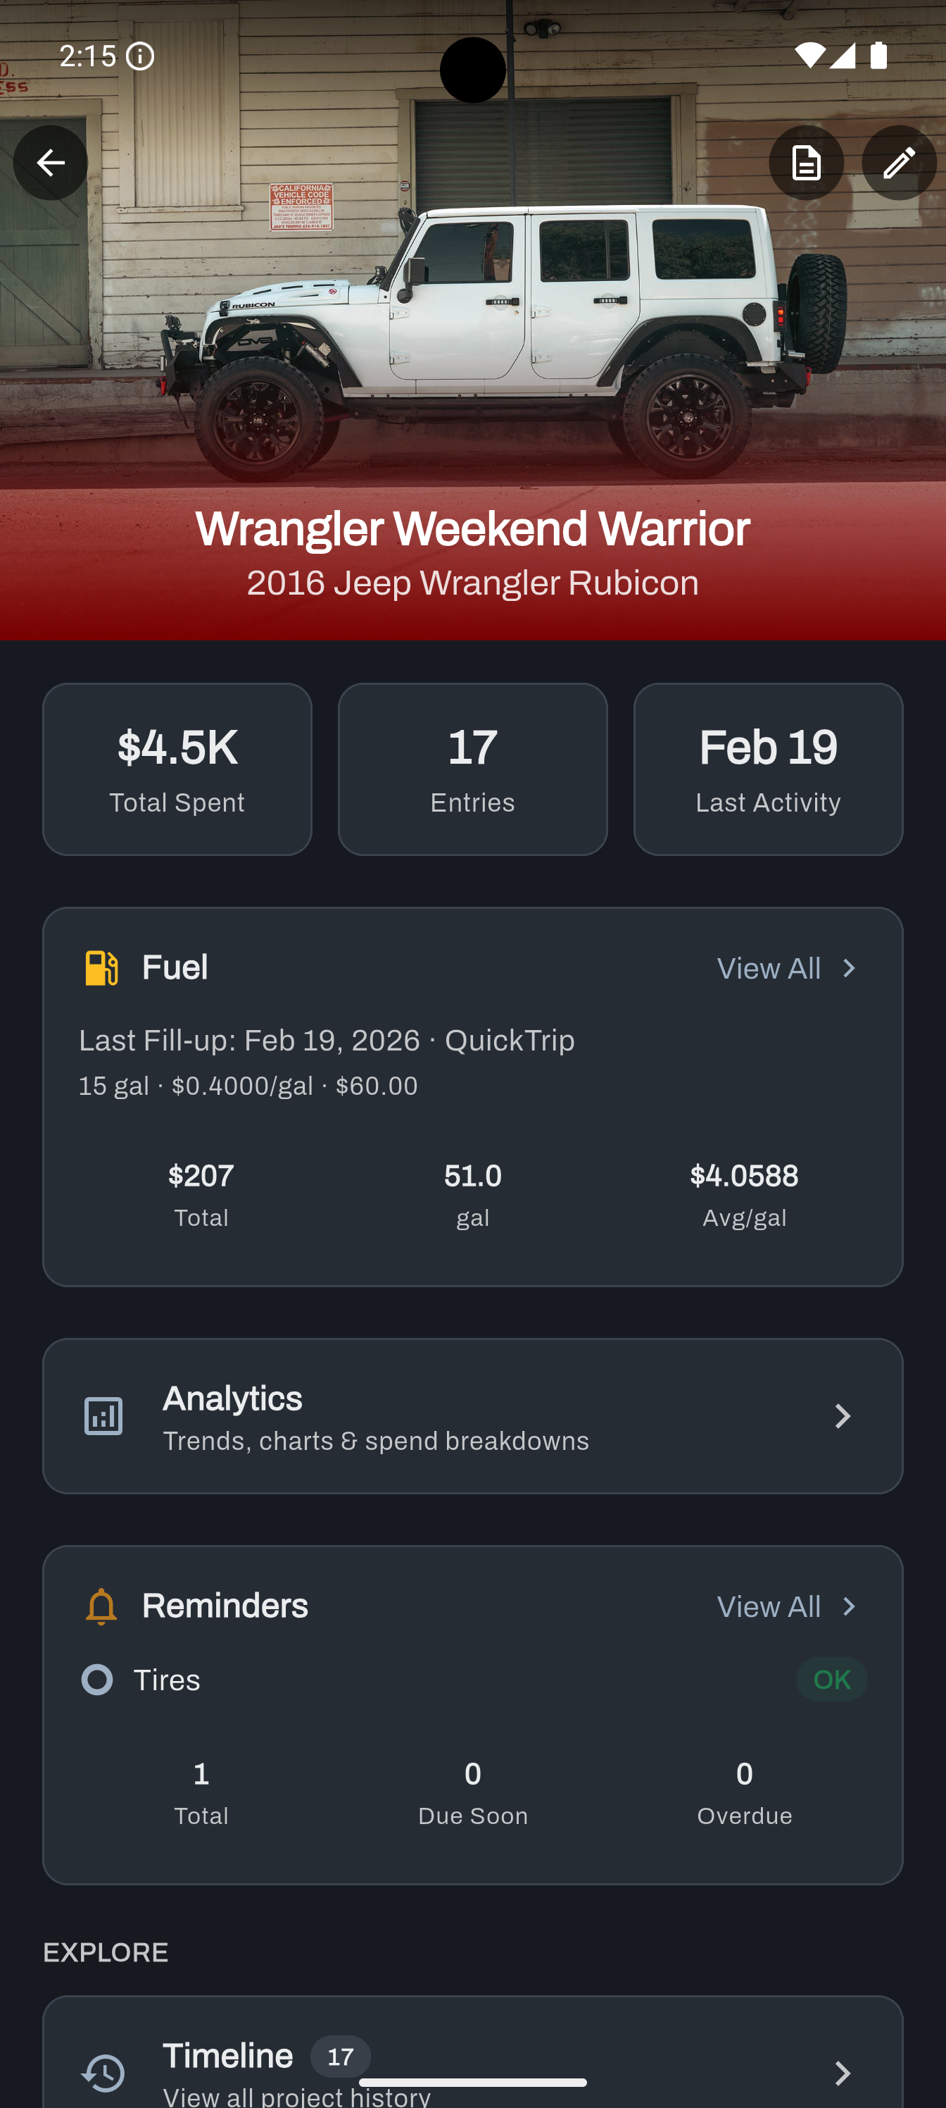Tap the Timeline 17 count badge

click(x=340, y=2056)
